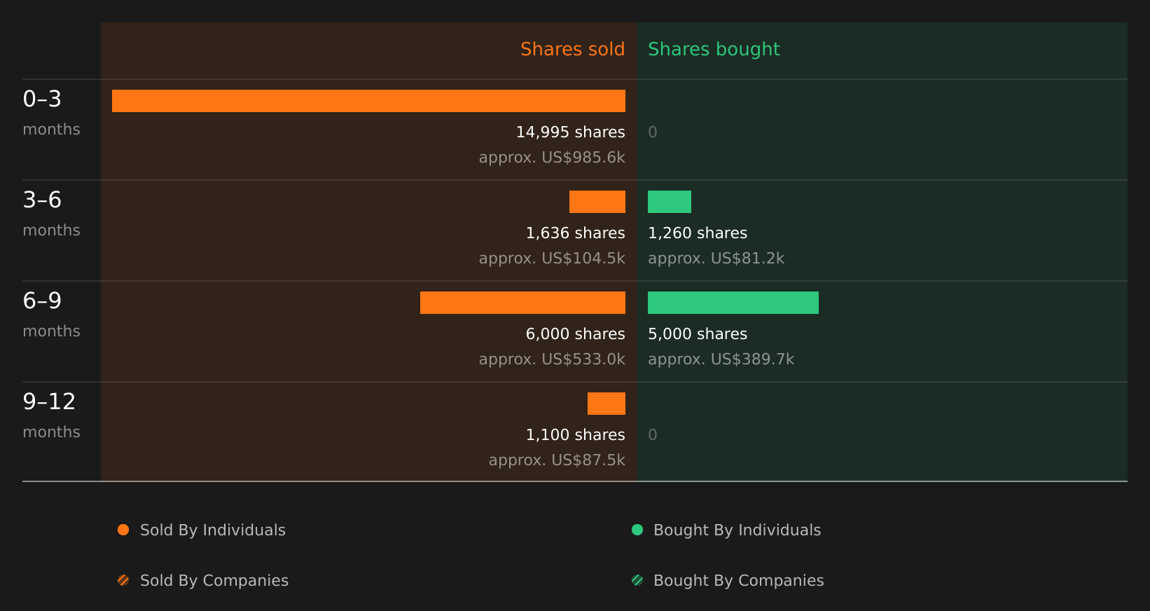Select the 9–12 months orange sold bar
This screenshot has height=611, width=1150.
coord(607,404)
